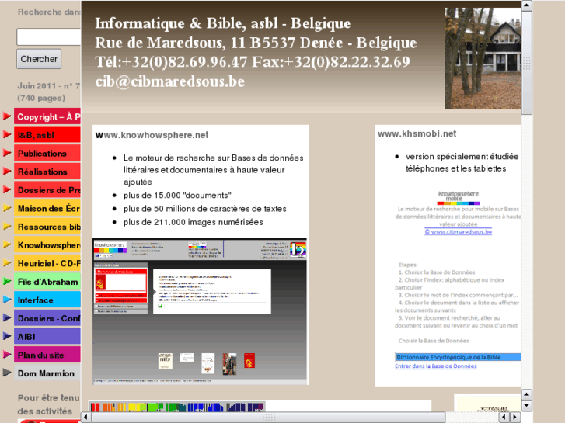Open the Dossiers - Conf menu item

click(47, 318)
